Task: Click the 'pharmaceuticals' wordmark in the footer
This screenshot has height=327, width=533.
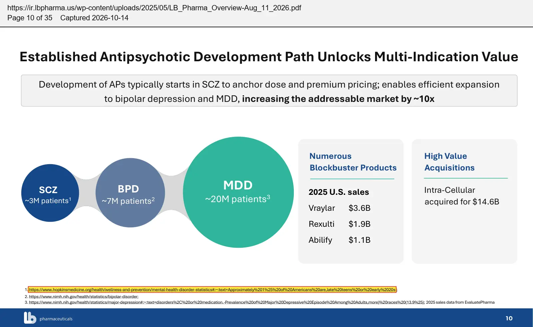Action: (x=56, y=319)
